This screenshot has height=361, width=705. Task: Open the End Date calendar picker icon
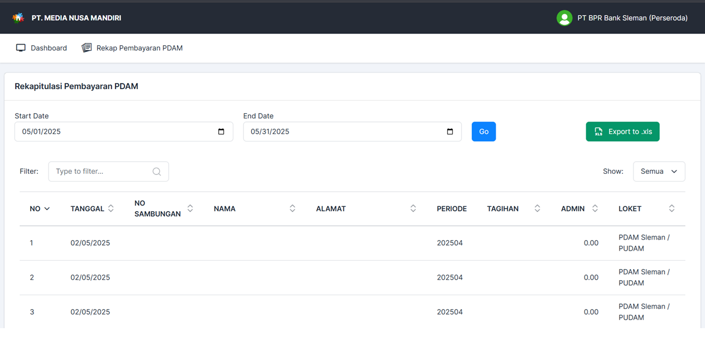click(450, 131)
